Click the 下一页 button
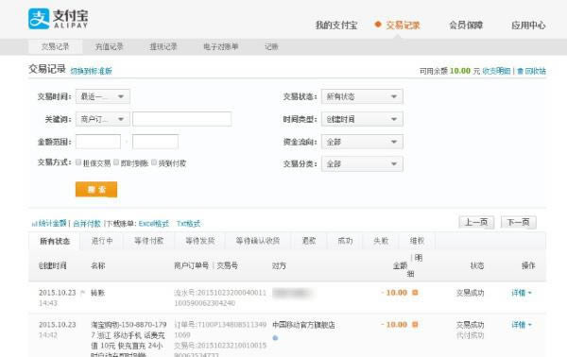 click(x=518, y=222)
